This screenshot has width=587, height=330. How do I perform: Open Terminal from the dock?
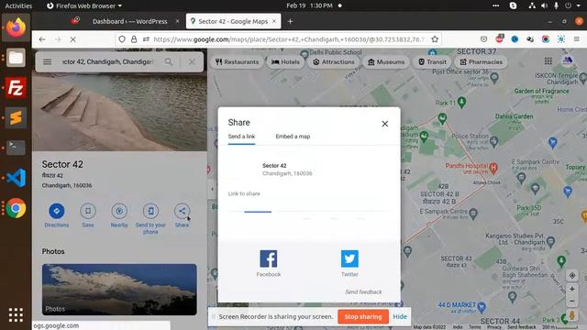(16, 148)
